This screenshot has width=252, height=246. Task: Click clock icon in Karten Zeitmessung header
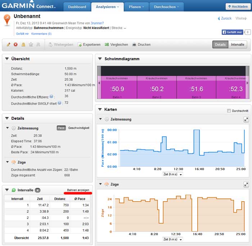coord(107,119)
